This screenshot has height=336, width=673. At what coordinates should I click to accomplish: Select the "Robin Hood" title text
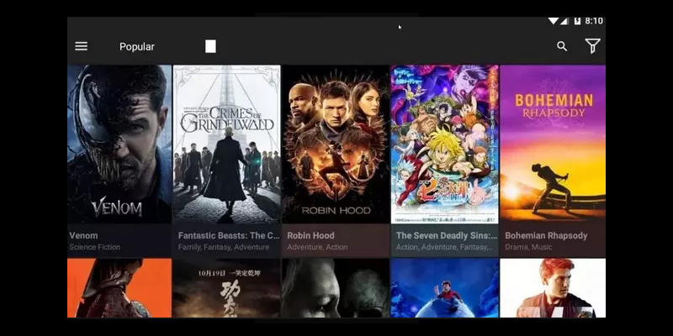(310, 235)
